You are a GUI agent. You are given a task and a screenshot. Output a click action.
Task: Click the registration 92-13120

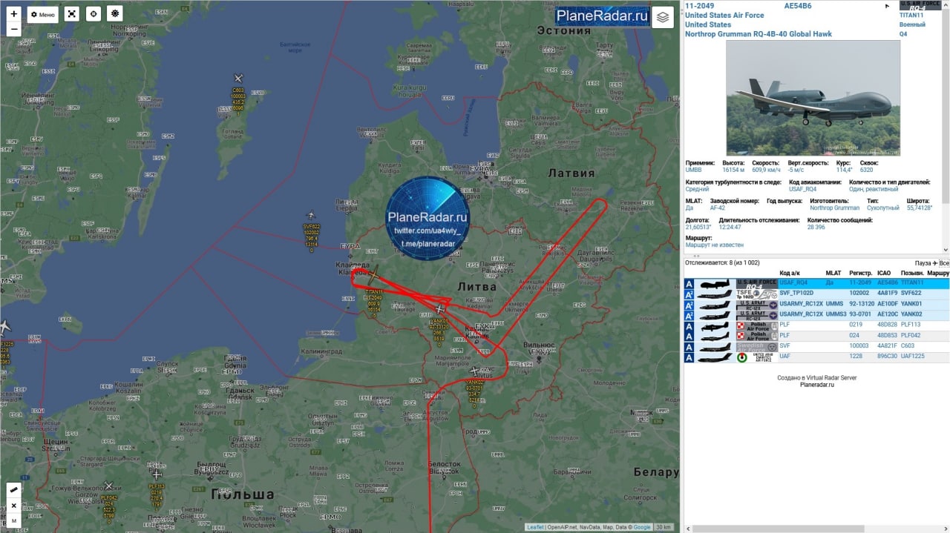(861, 304)
